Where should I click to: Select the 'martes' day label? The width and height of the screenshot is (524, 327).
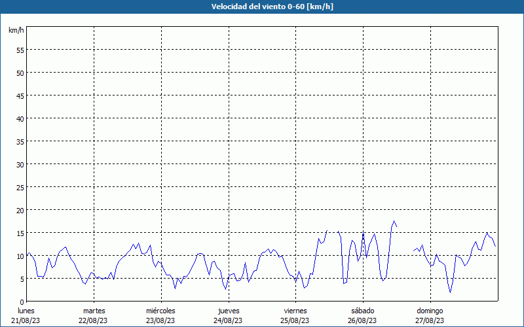(94, 311)
